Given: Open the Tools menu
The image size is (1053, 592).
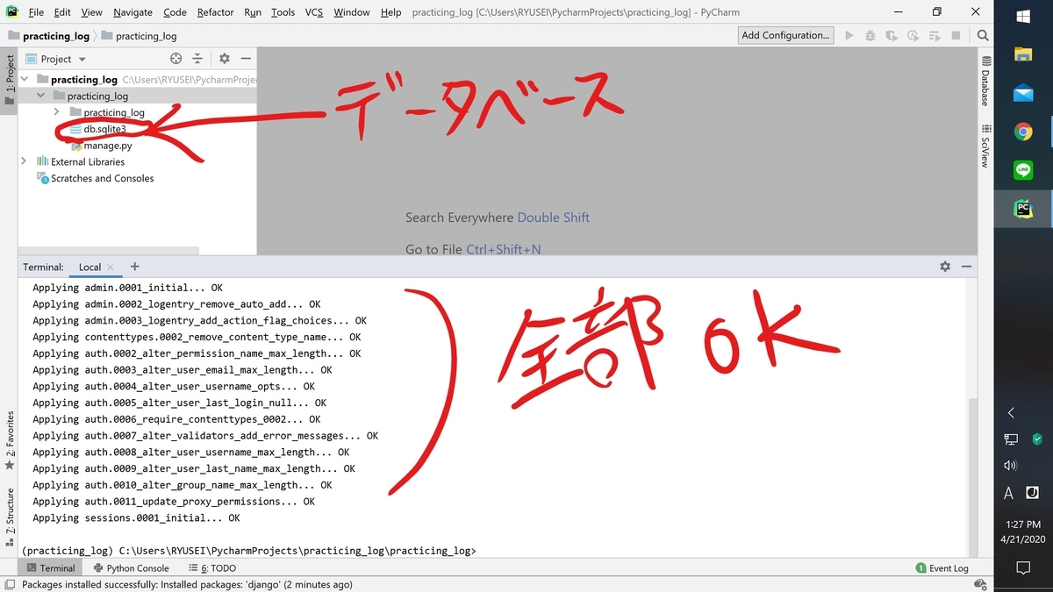Looking at the screenshot, I should point(283,12).
